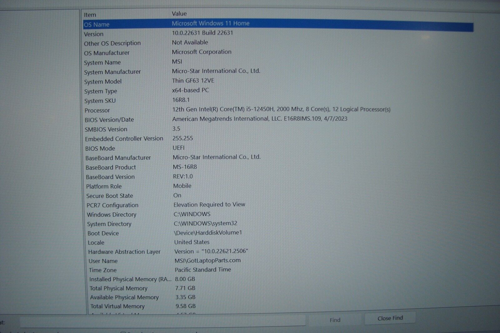Screen dimensions: 500x333
Task: Click the 12th Gen Intel Core i5-12450H value
Action: click(x=281, y=109)
